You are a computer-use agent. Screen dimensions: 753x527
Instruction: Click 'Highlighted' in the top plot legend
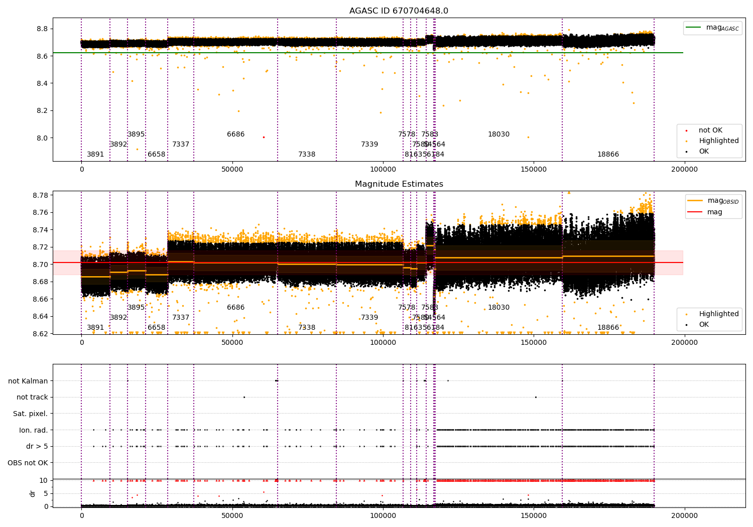pos(713,141)
